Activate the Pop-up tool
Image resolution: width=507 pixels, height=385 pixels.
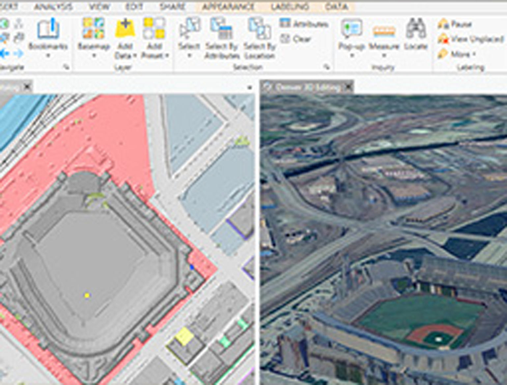[x=352, y=29]
